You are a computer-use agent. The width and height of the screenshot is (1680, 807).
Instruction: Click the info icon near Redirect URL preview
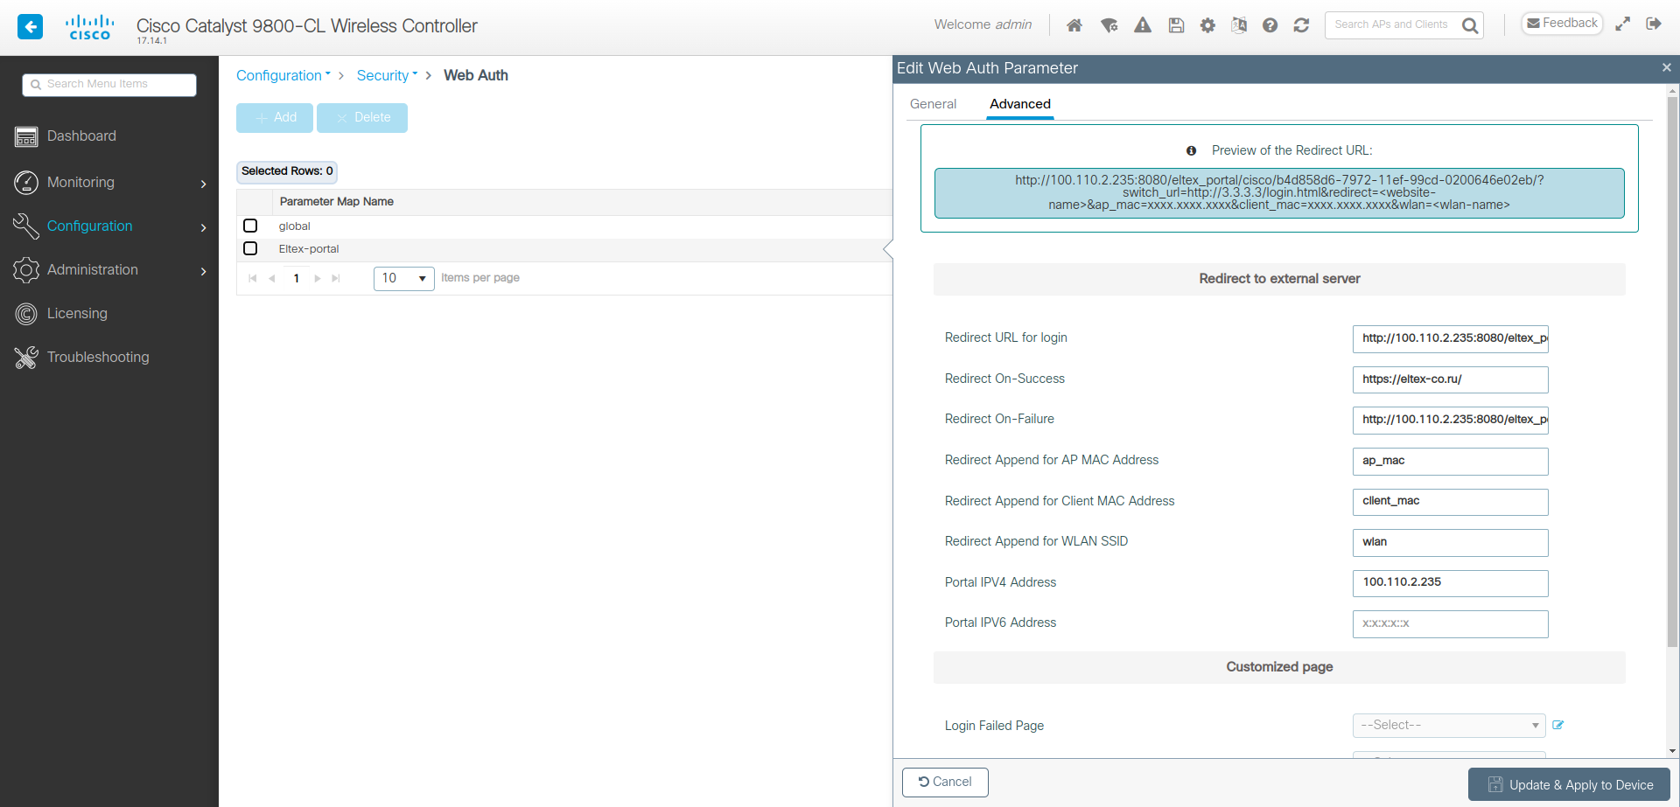pyautogui.click(x=1191, y=150)
